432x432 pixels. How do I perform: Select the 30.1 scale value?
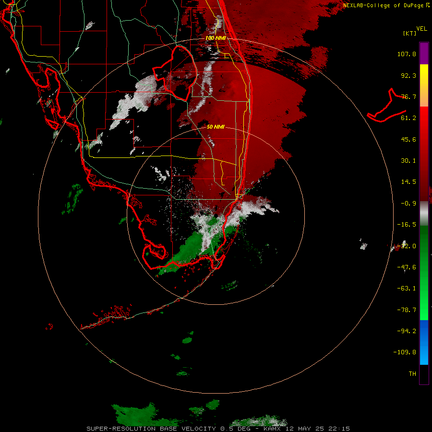point(408,161)
